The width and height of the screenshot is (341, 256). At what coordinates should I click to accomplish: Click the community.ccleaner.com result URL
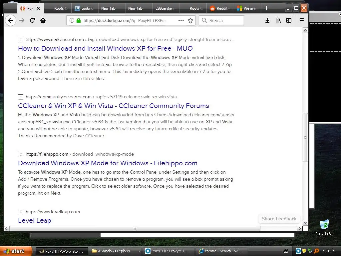(x=101, y=97)
